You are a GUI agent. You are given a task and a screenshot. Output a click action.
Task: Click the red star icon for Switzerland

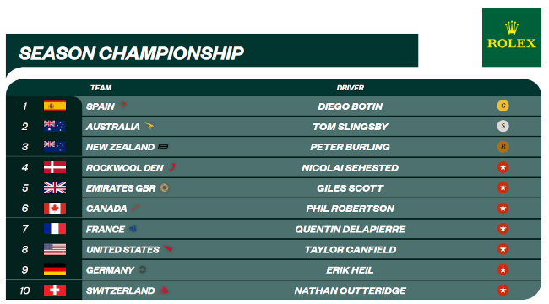503,290
